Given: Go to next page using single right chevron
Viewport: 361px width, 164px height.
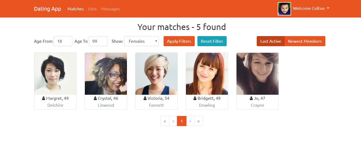Looking at the screenshot, I should point(190,121).
